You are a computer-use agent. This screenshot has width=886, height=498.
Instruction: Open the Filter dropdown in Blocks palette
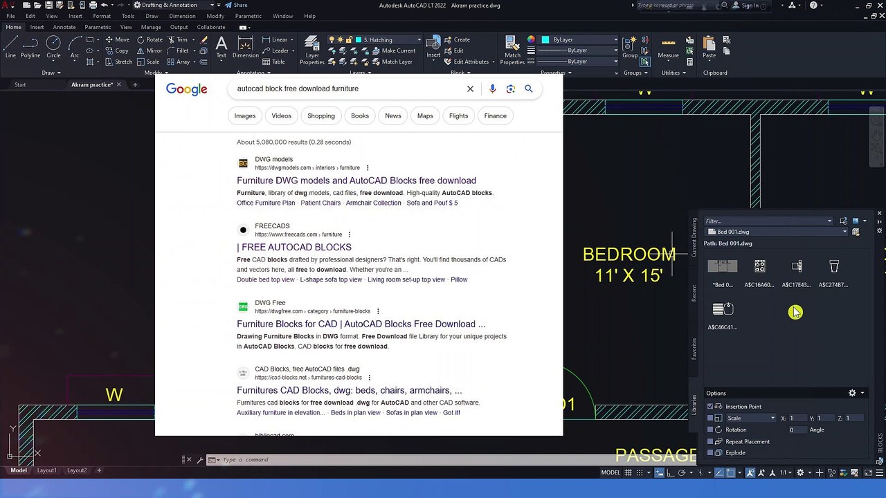829,221
